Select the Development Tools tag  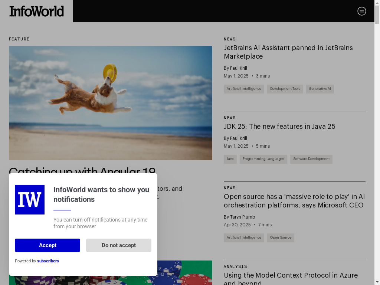coord(285,89)
